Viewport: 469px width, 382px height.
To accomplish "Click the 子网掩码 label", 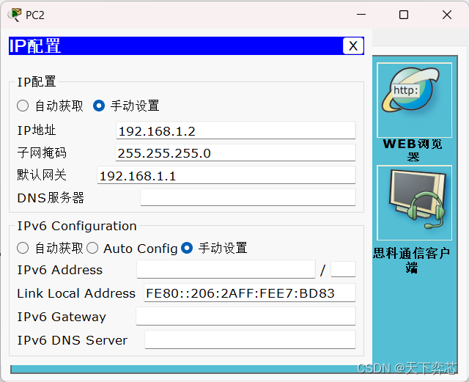I will pos(42,153).
